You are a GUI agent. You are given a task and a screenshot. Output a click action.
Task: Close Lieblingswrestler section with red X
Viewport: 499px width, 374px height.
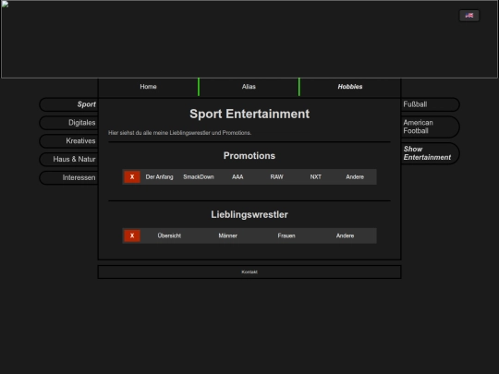tap(132, 235)
